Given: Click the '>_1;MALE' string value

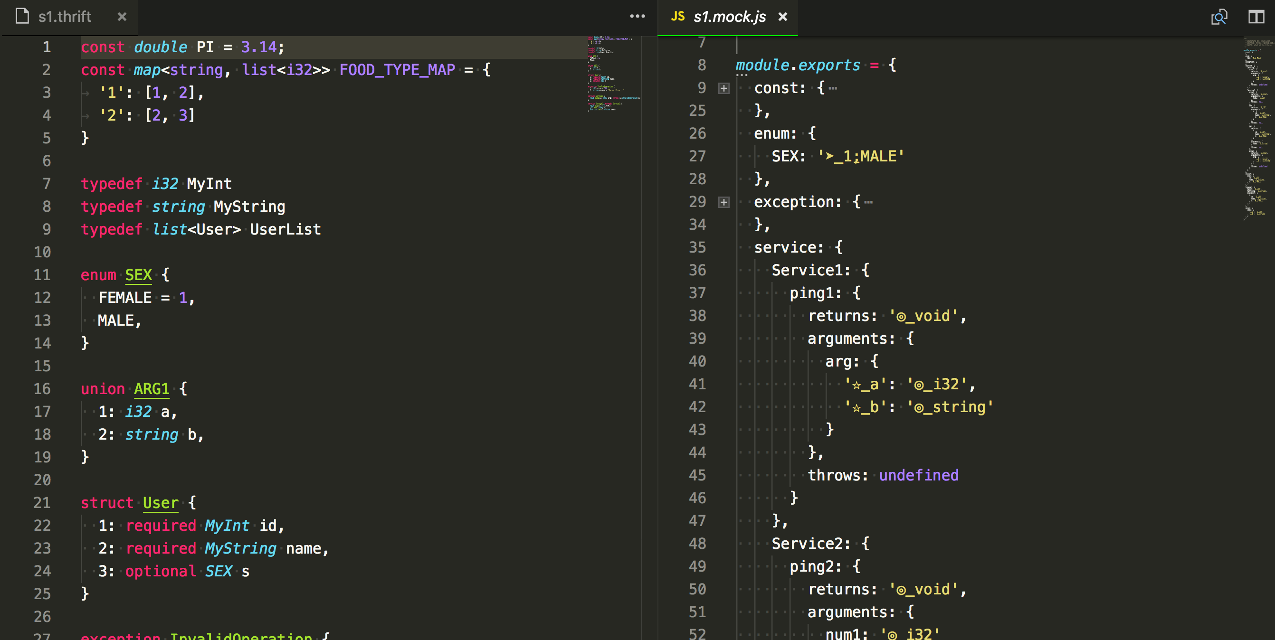Looking at the screenshot, I should 861,156.
